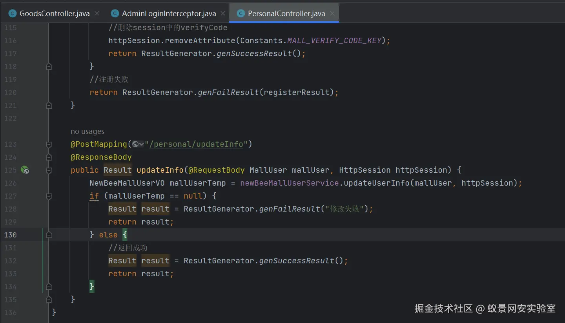Switch to the AdminLoginInterceptor.java tab
This screenshot has height=323, width=565.
pos(169,13)
